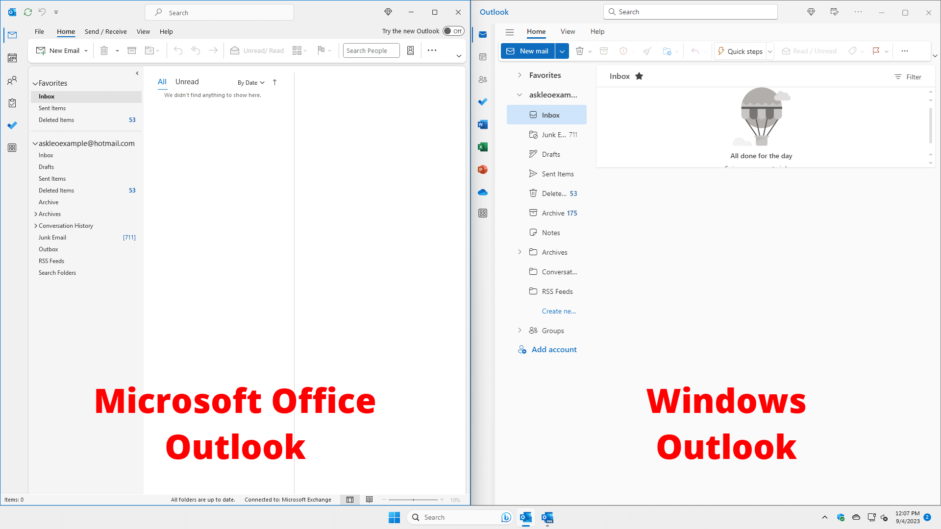Viewport: 941px width, 529px height.
Task: Expand Groups in Windows Outlook folder pane
Action: click(x=520, y=330)
